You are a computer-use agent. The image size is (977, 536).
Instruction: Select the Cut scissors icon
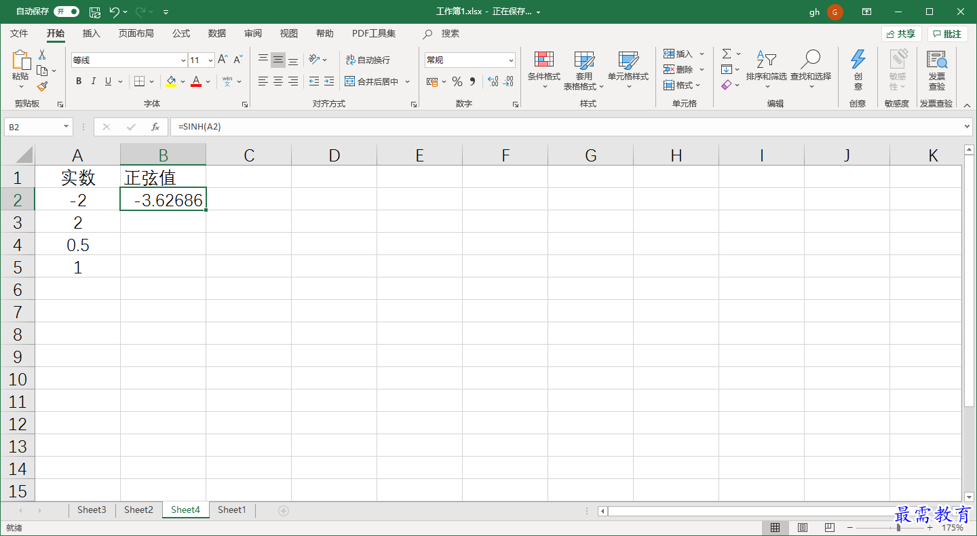click(x=42, y=54)
